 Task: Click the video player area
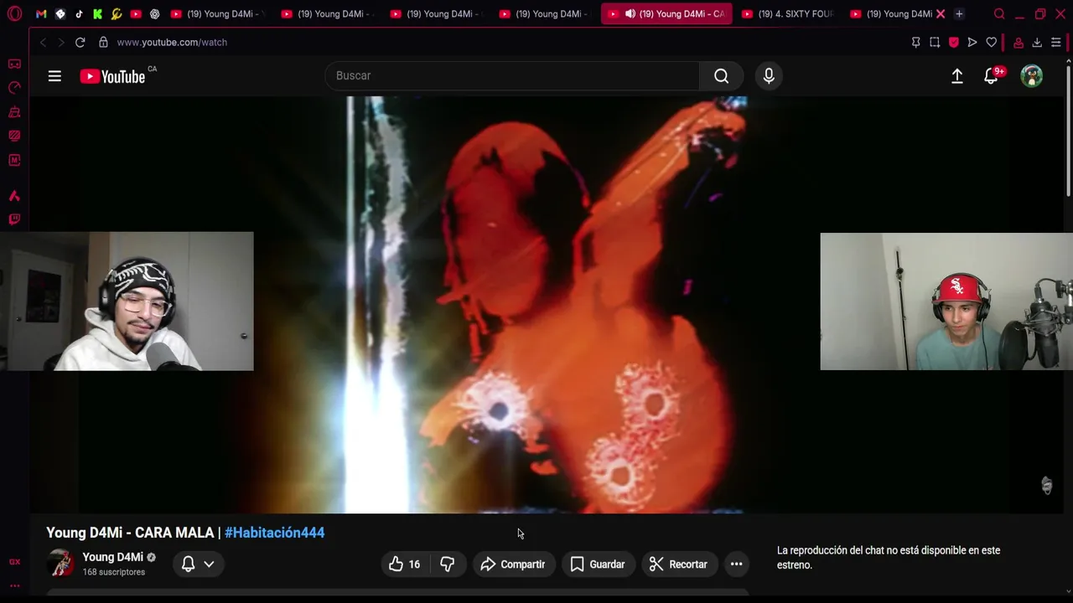click(x=545, y=305)
